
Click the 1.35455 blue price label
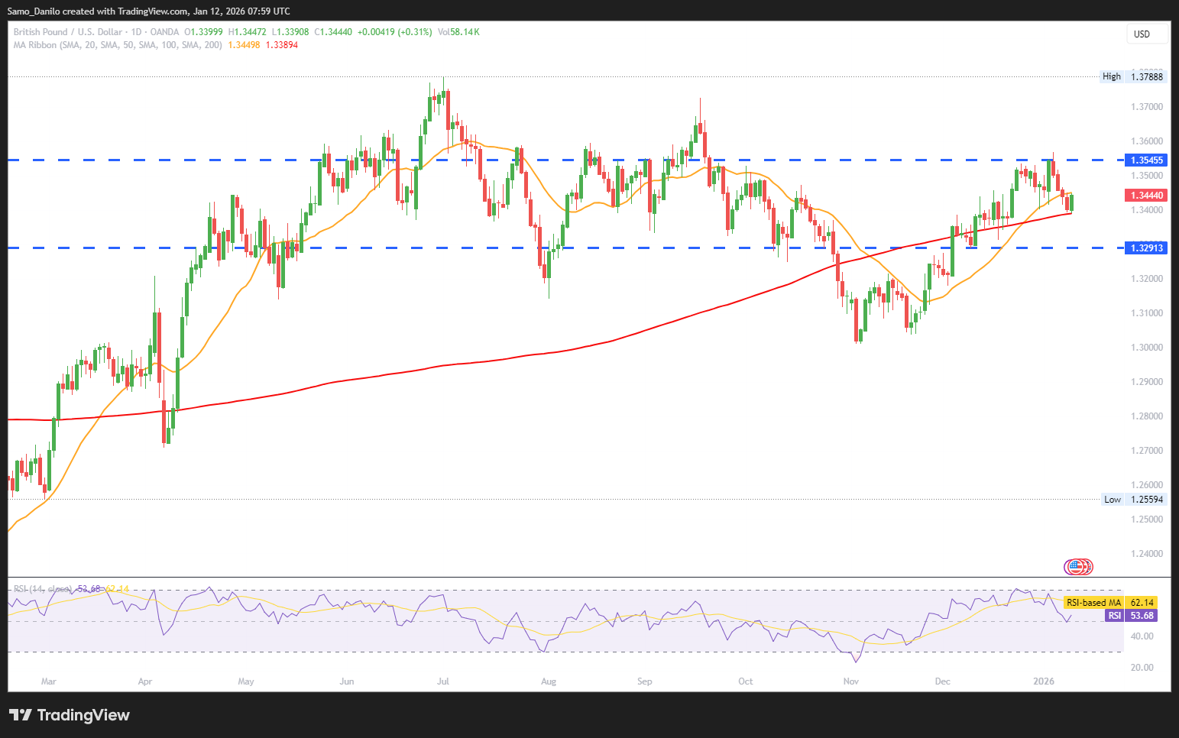(x=1146, y=160)
